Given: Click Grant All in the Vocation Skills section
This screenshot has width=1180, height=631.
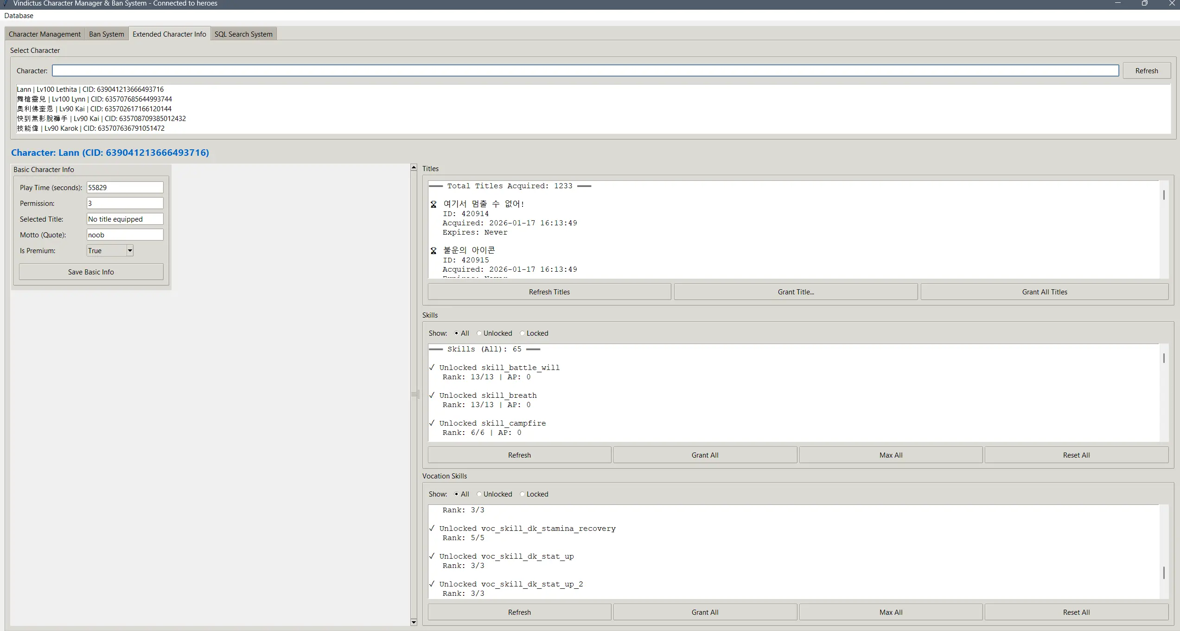Looking at the screenshot, I should pyautogui.click(x=705, y=612).
